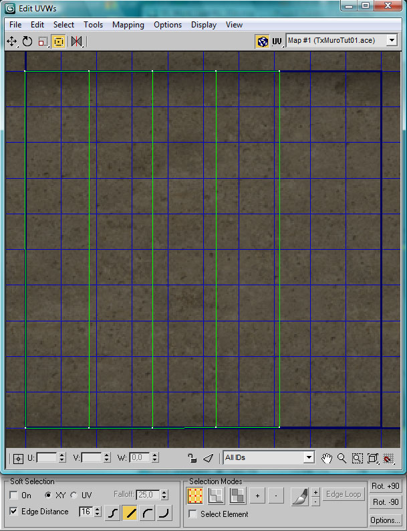Select the Move tool in toolbar

pos(11,42)
